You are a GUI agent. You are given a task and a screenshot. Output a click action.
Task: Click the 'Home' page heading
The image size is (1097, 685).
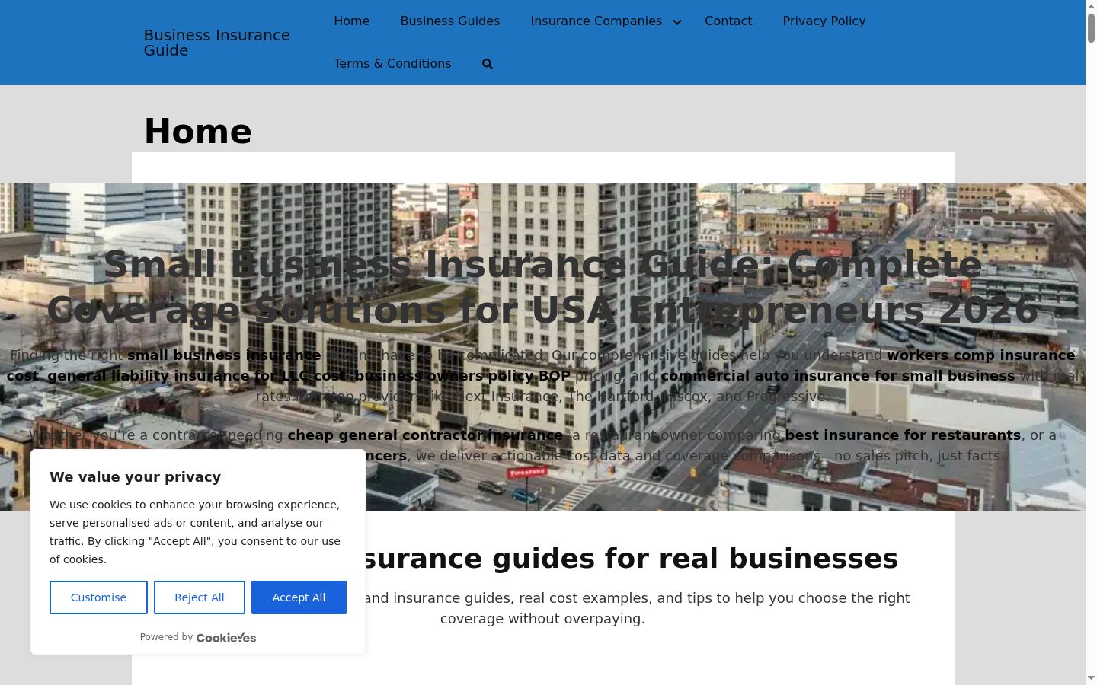coord(198,131)
